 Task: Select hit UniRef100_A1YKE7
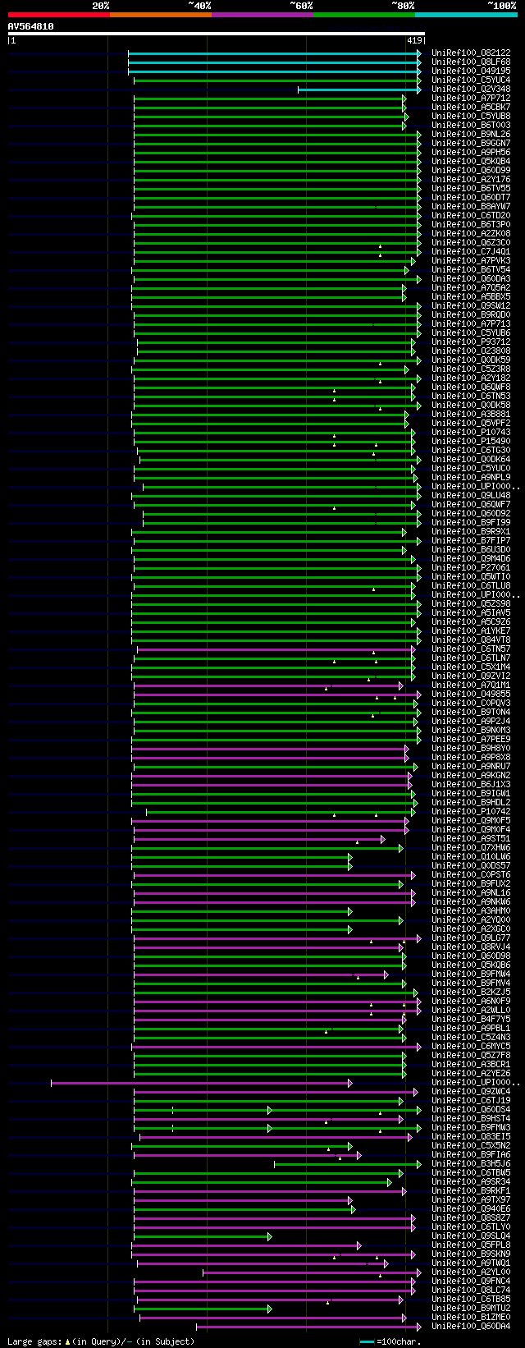point(471,631)
